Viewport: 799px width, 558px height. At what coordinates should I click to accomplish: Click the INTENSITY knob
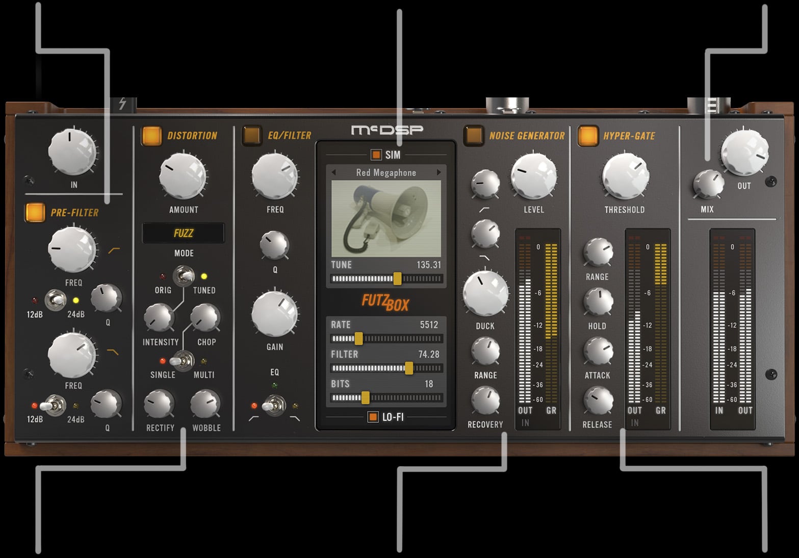click(159, 318)
